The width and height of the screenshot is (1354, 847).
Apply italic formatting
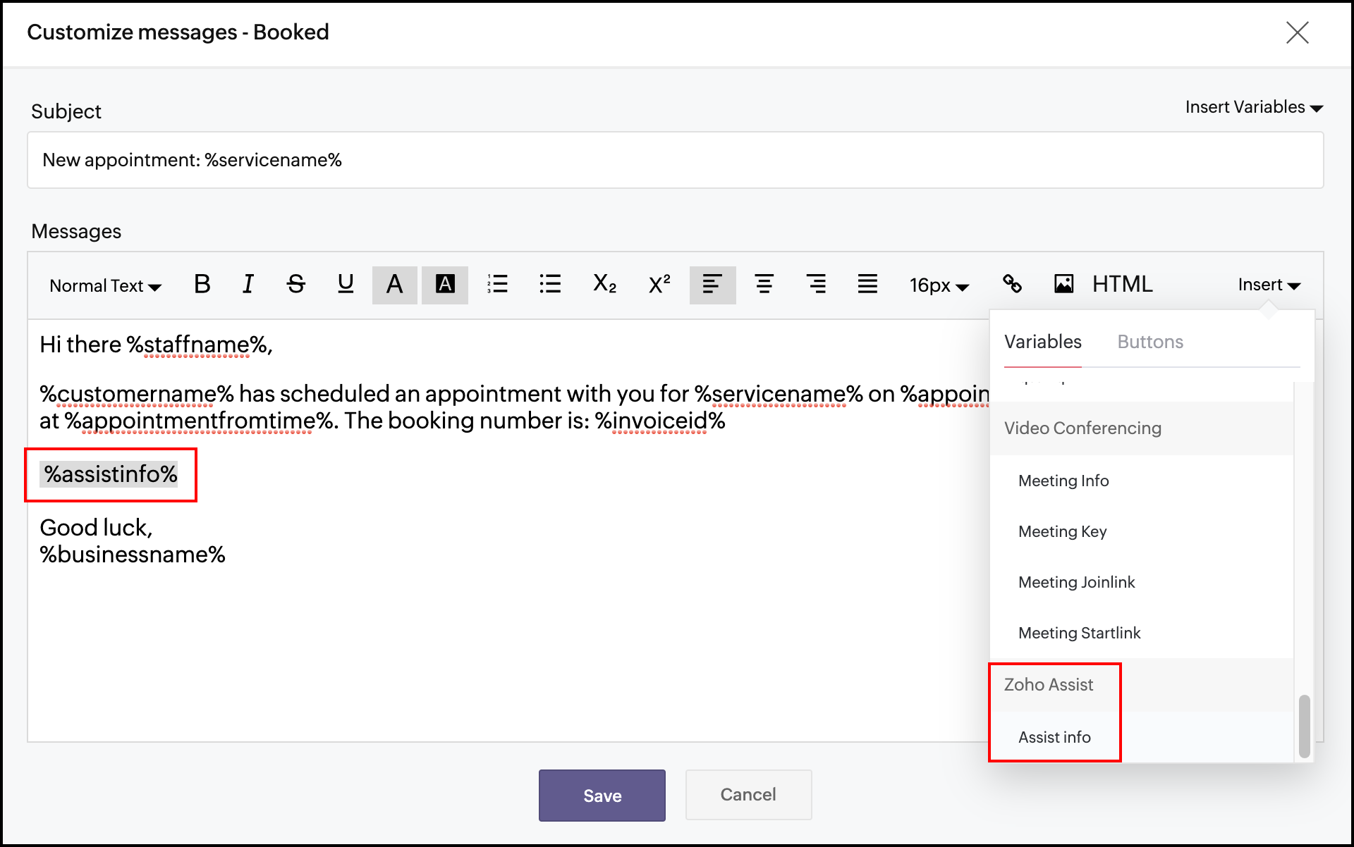coord(248,285)
